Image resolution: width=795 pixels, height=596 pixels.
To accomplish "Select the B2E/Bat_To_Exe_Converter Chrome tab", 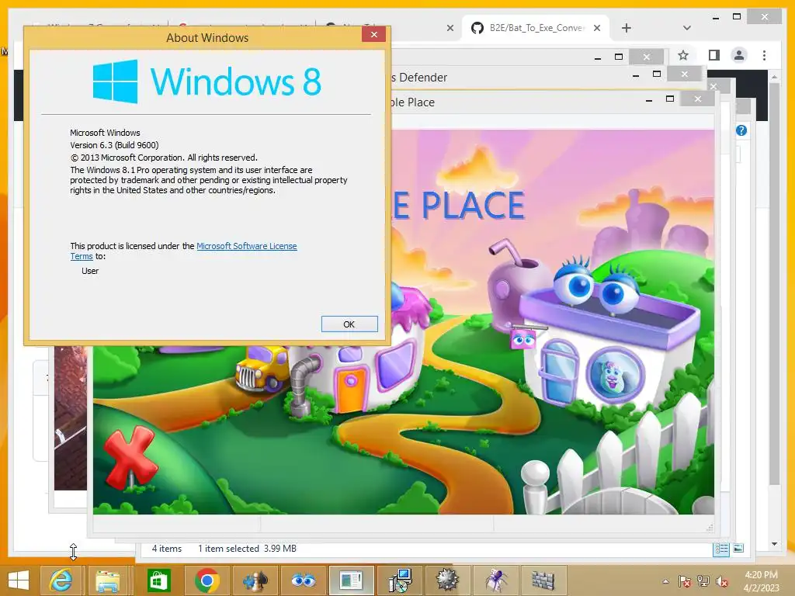I will (536, 28).
